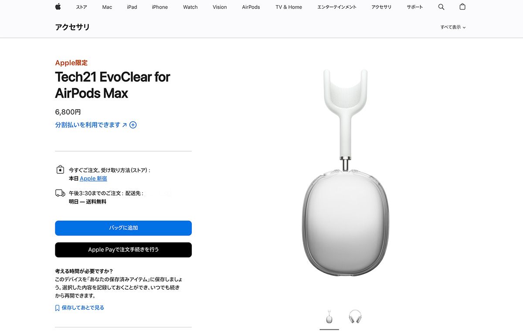
Task: Select the TV & Home menu item
Action: click(x=288, y=7)
